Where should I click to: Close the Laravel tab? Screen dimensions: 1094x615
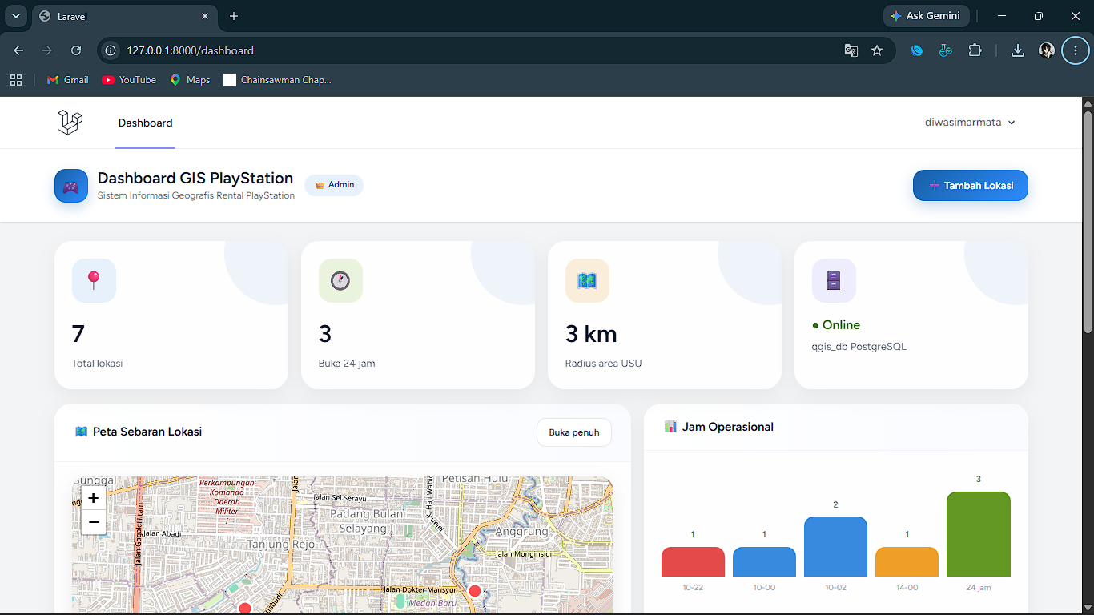point(205,16)
